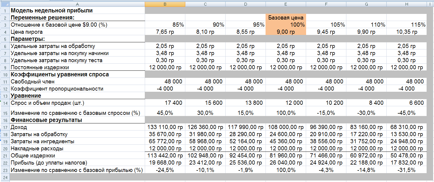Click "Изменение по сравнению с базовым спросом (%)" label
Viewport: 434px width, 182px height.
(x=75, y=113)
